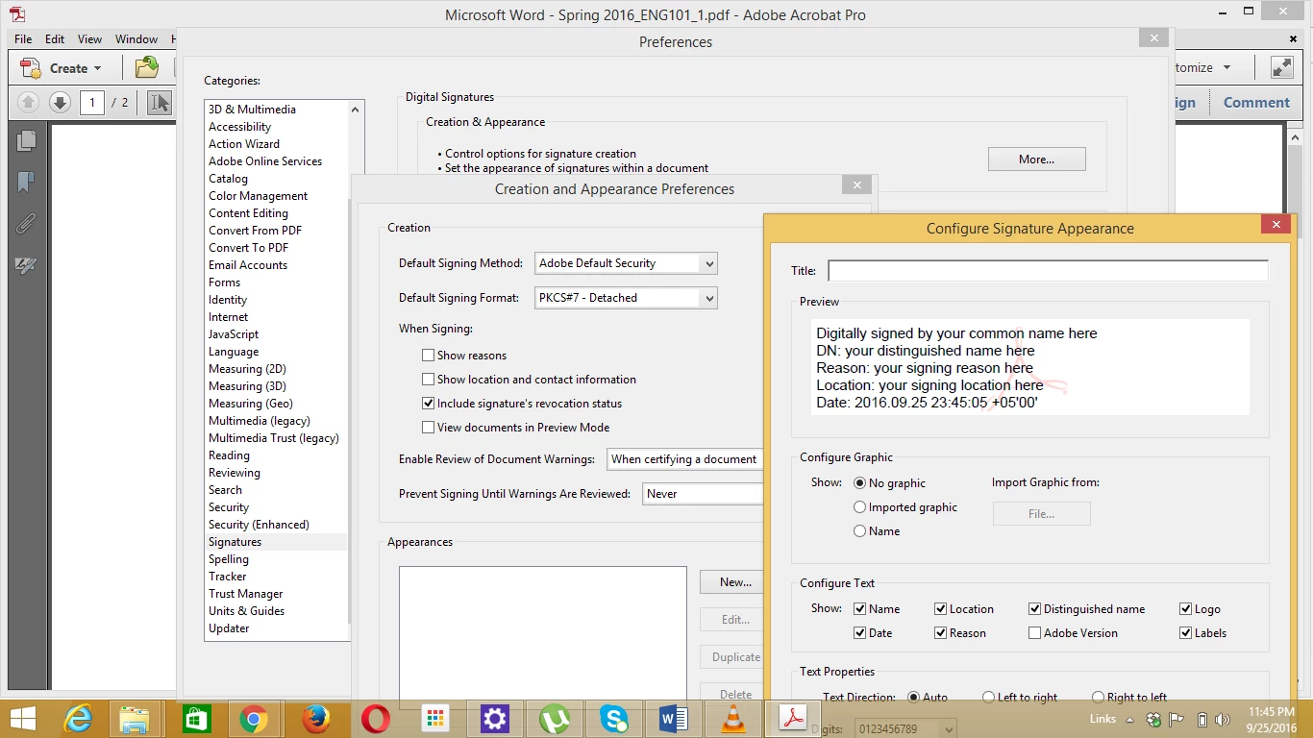
Task: Open the Comment pane tab
Action: pyautogui.click(x=1256, y=103)
